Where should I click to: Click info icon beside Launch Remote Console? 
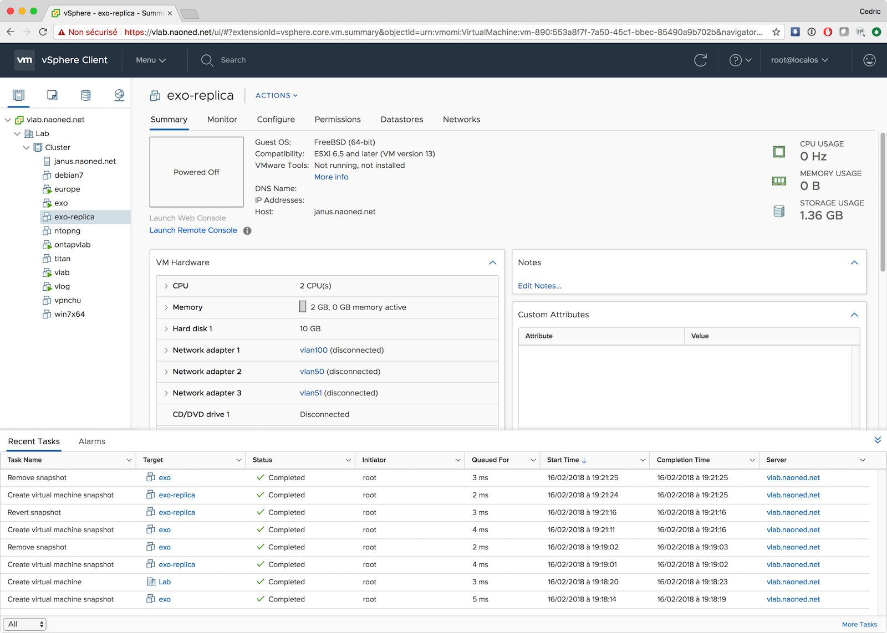tap(247, 231)
